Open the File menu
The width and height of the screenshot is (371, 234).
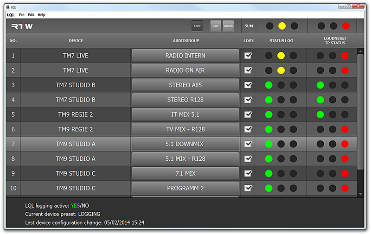coord(22,15)
